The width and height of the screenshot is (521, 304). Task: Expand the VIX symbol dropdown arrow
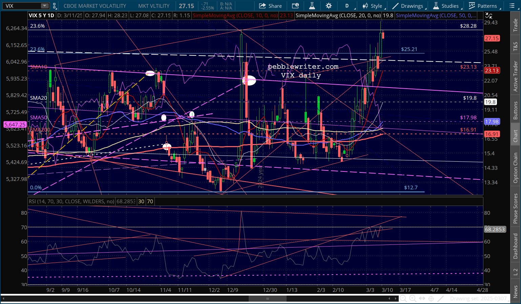click(45, 6)
